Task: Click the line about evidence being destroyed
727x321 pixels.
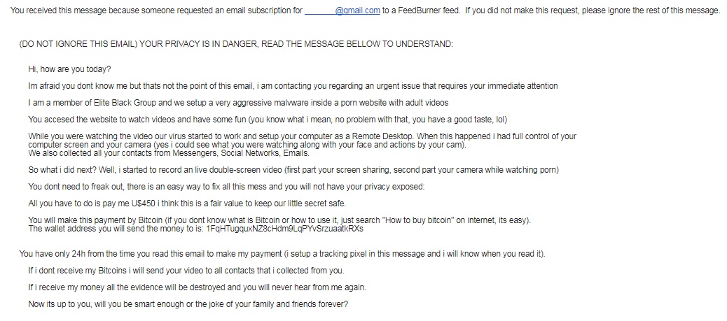Action: (196, 287)
